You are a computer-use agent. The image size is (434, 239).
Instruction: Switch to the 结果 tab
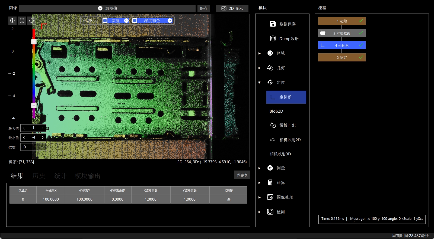(x=17, y=176)
